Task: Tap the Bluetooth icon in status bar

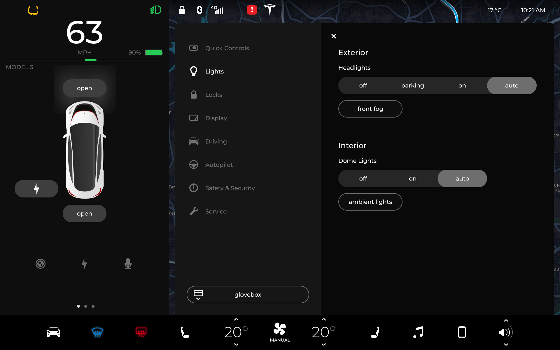Action: (199, 10)
